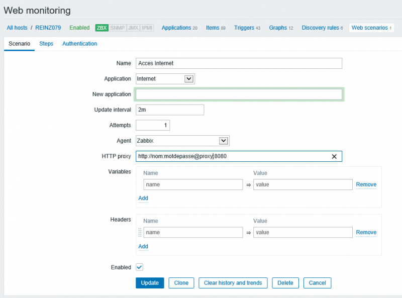402x298 pixels.
Task: Click Clear history and trends
Action: pyautogui.click(x=233, y=283)
